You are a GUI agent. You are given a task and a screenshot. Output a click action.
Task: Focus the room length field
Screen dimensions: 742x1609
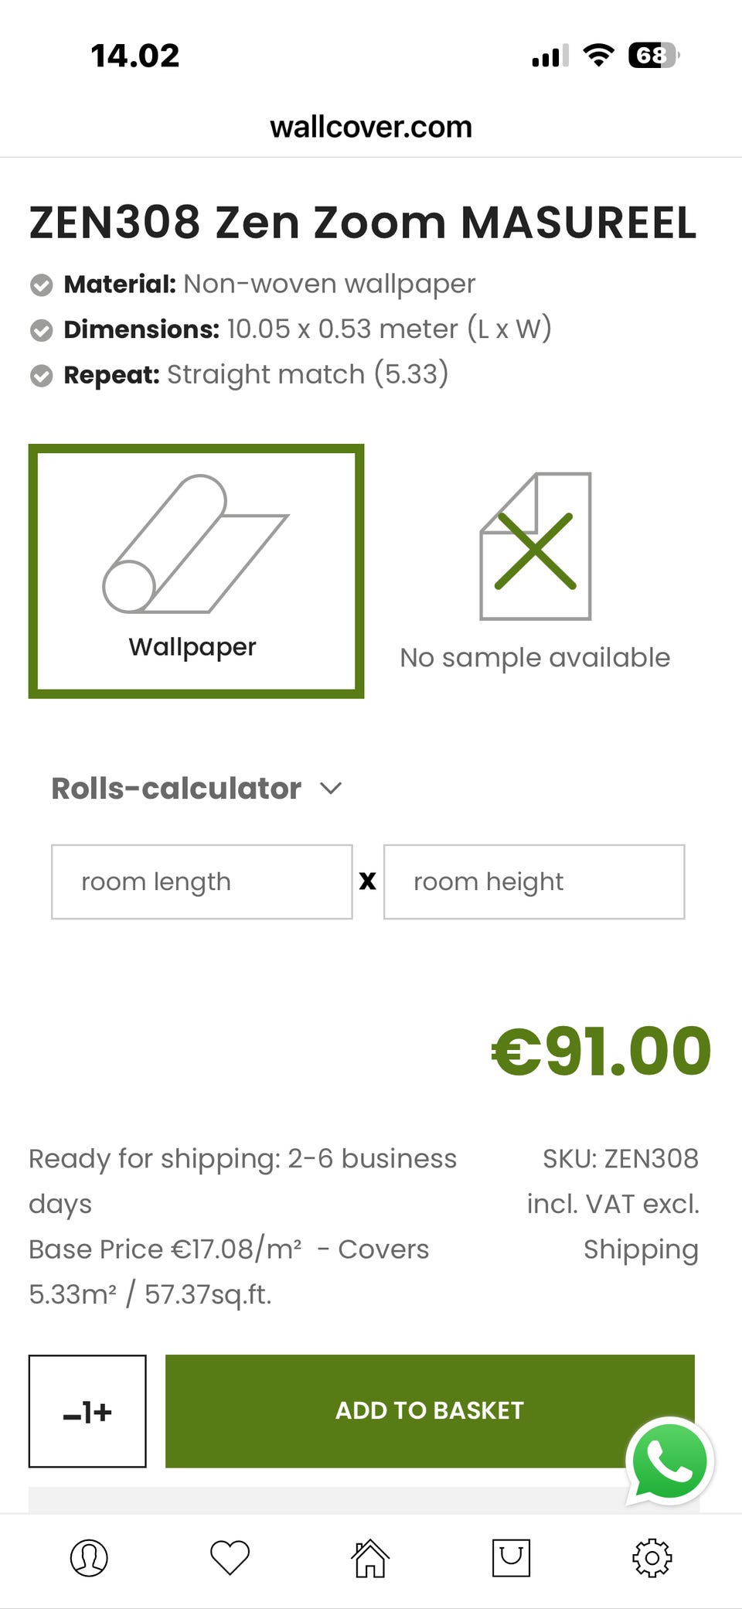[x=202, y=882]
